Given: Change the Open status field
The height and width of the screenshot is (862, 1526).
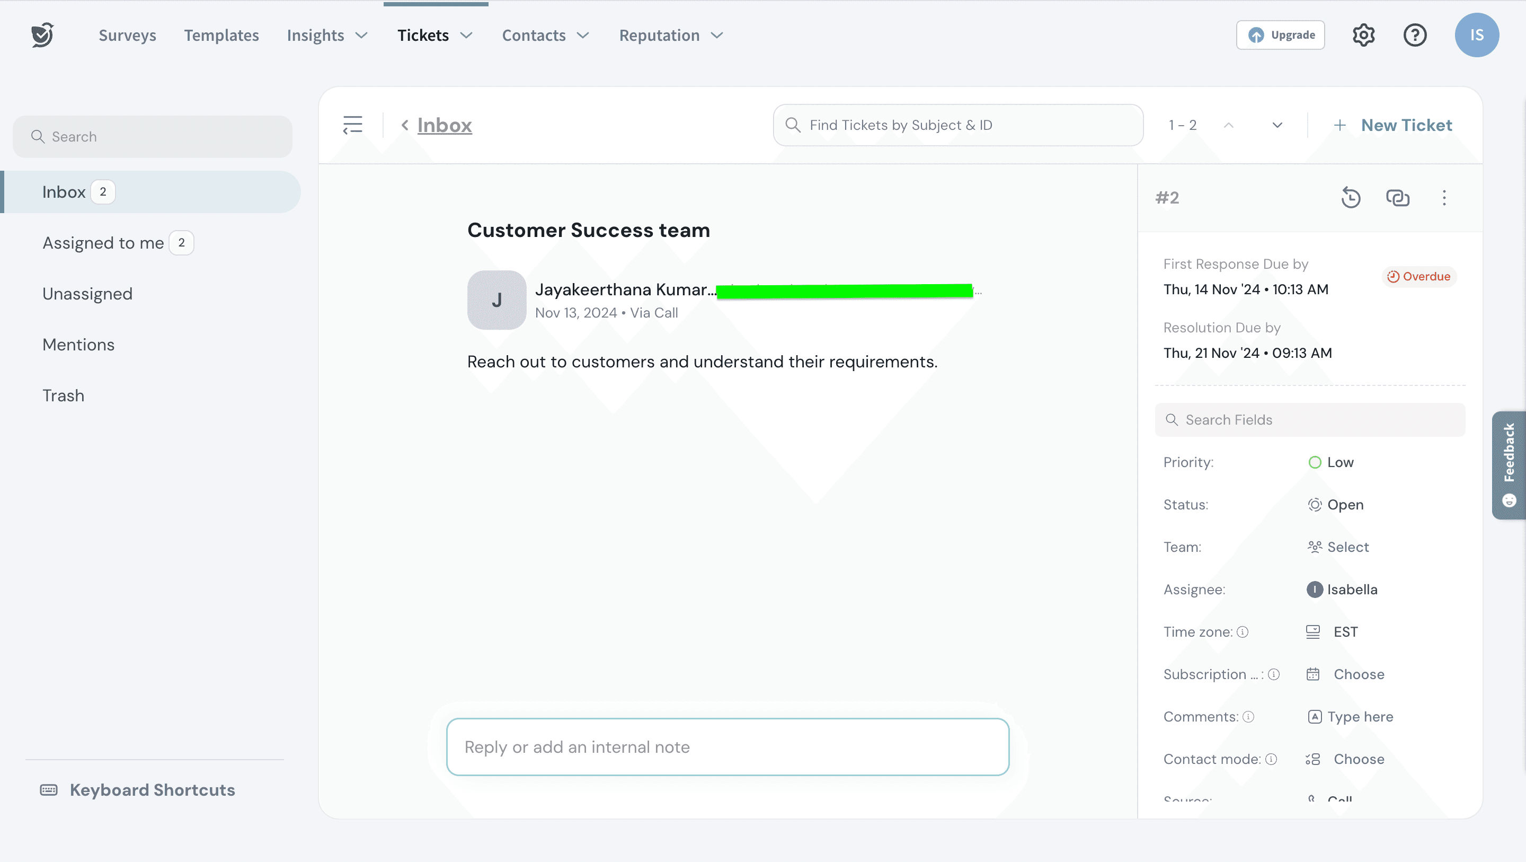Looking at the screenshot, I should [x=1345, y=505].
